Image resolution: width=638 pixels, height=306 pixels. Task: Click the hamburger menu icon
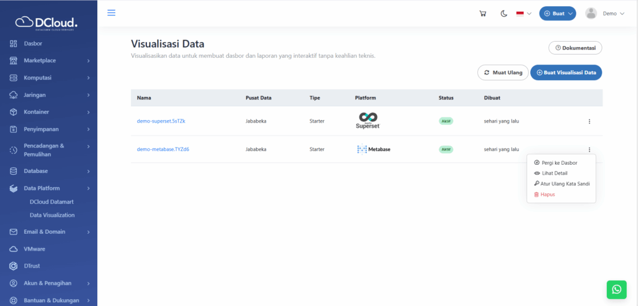(112, 13)
